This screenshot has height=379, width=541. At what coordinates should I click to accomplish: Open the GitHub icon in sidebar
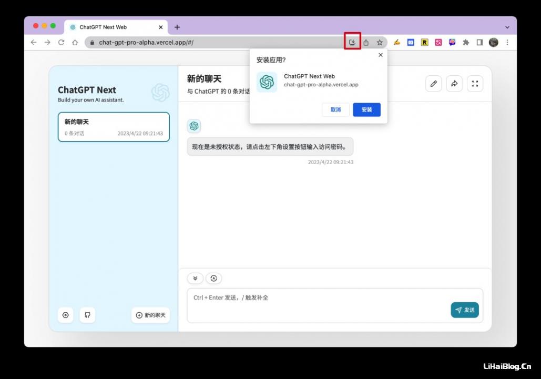pyautogui.click(x=87, y=315)
